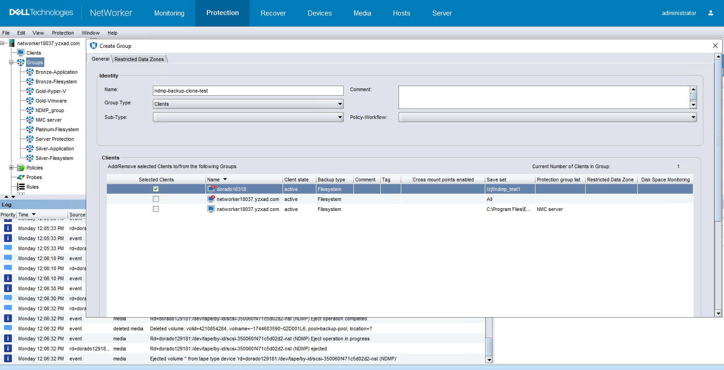This screenshot has height=370, width=724.
Task: Go to the Server section
Action: [x=442, y=13]
